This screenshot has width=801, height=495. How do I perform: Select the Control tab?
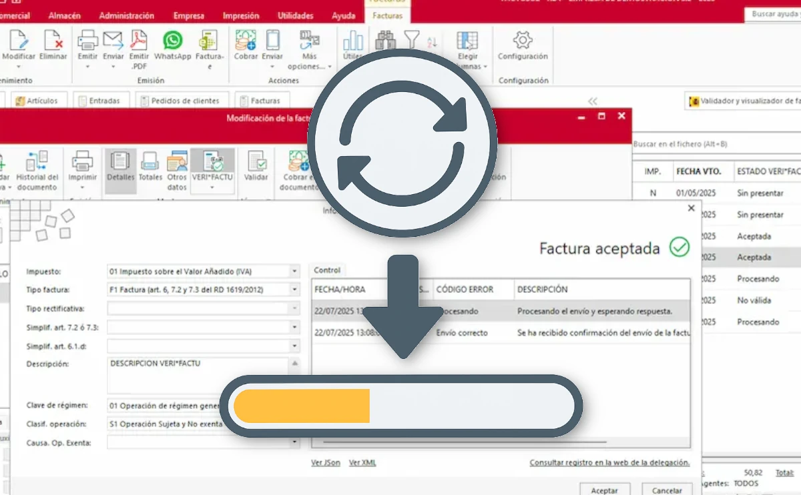click(327, 270)
